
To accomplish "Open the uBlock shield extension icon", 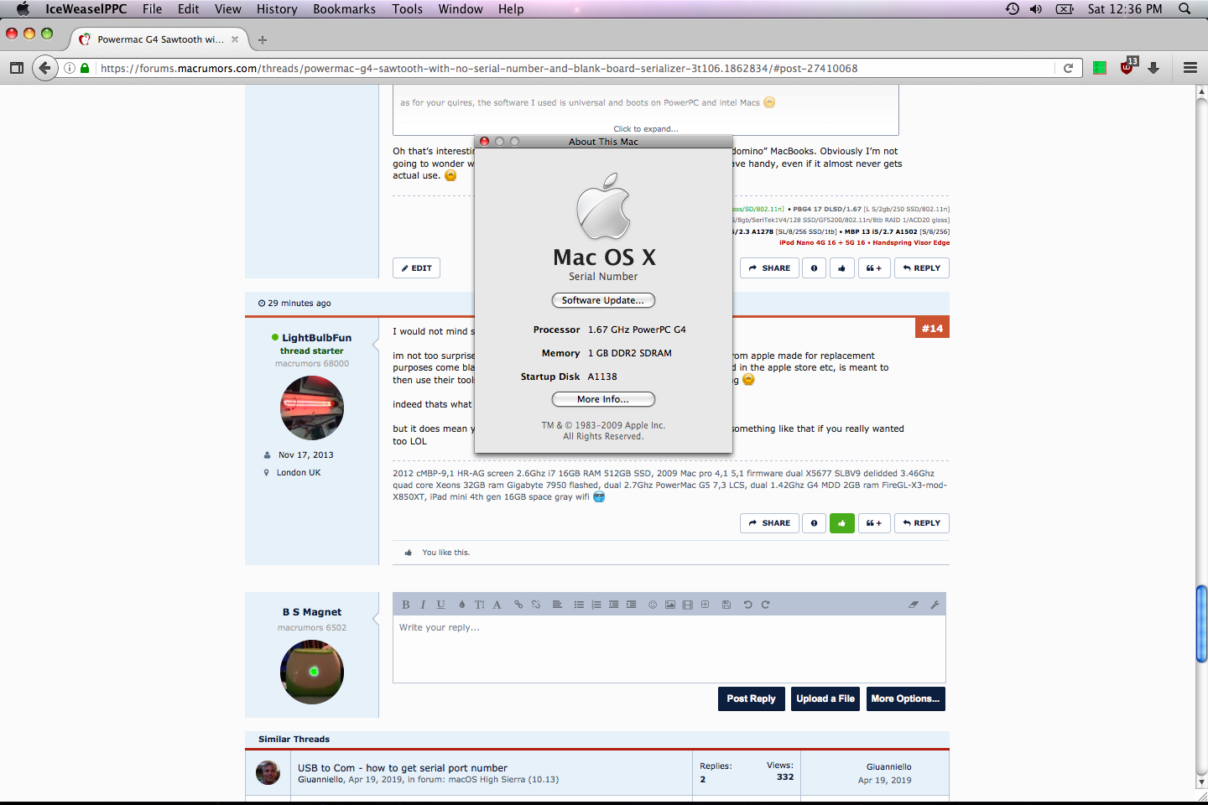I will coord(1127,67).
